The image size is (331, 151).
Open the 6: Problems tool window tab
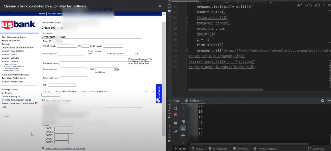pyautogui.click(x=218, y=149)
